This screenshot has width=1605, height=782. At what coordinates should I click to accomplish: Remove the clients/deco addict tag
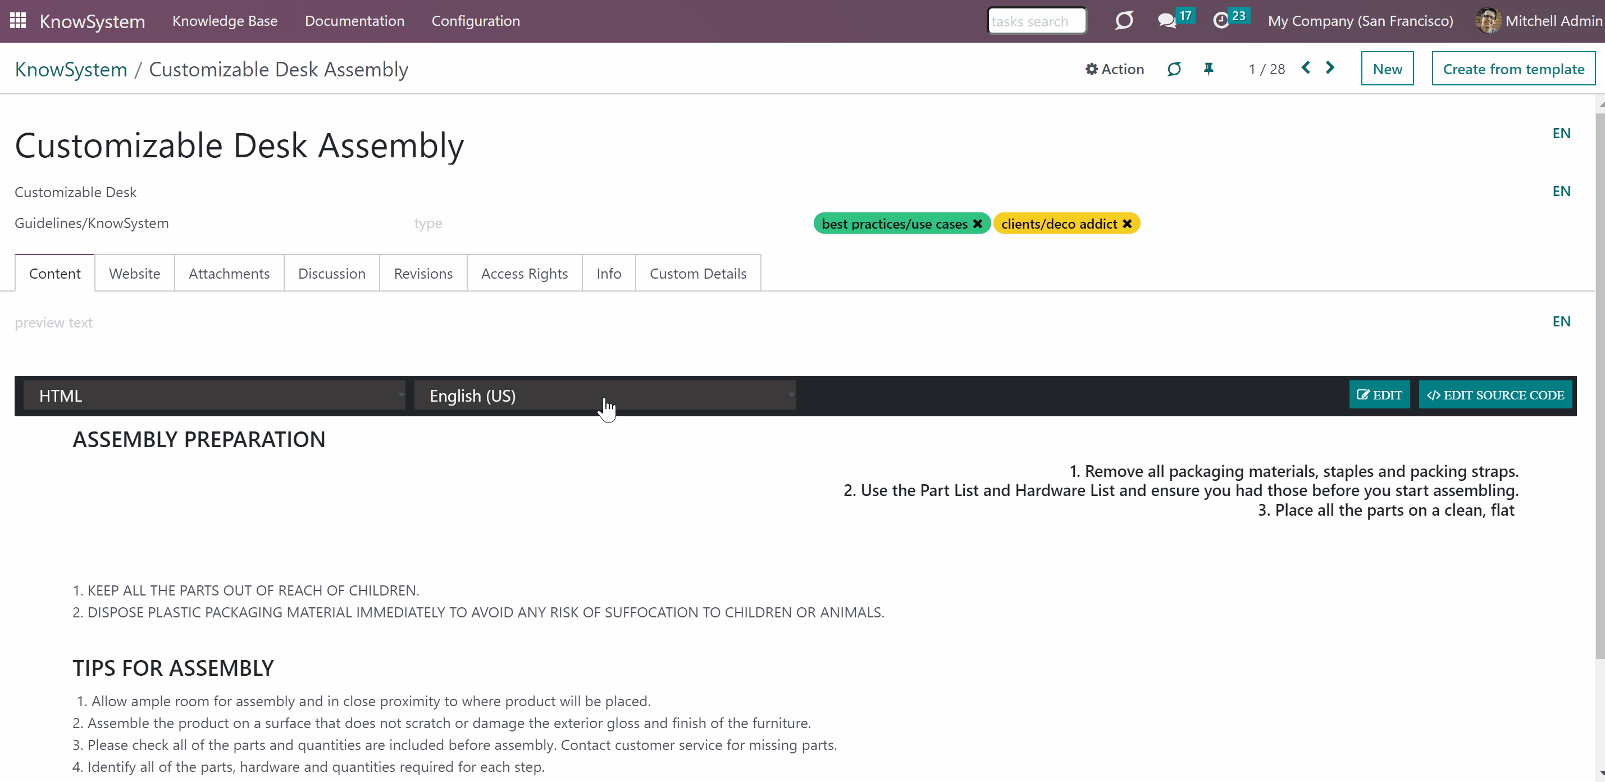click(x=1127, y=224)
